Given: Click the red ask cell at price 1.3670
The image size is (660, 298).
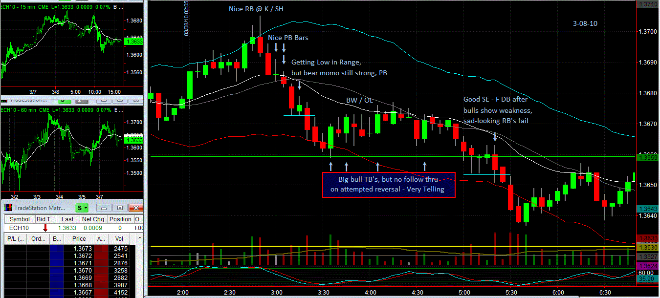Looking at the screenshot, I should [101, 270].
